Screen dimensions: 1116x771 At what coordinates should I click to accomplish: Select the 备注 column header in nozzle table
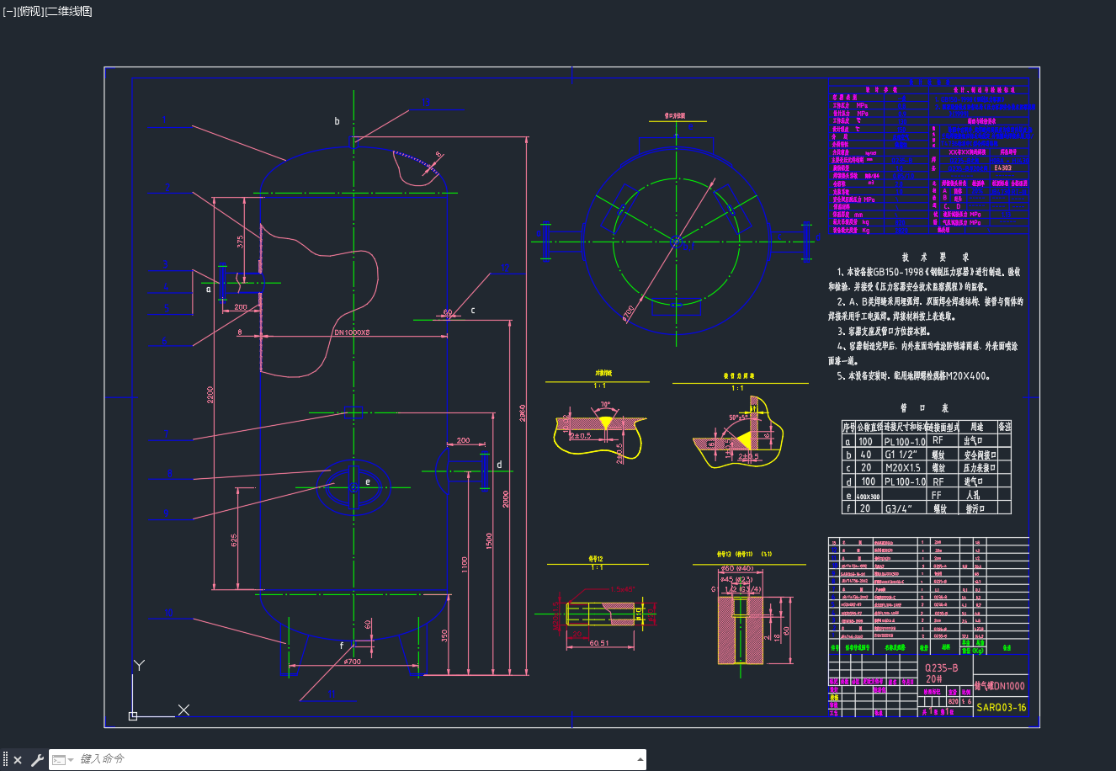(1004, 427)
